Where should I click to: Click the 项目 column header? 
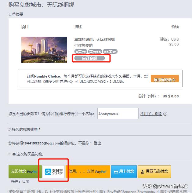[x=25, y=27]
